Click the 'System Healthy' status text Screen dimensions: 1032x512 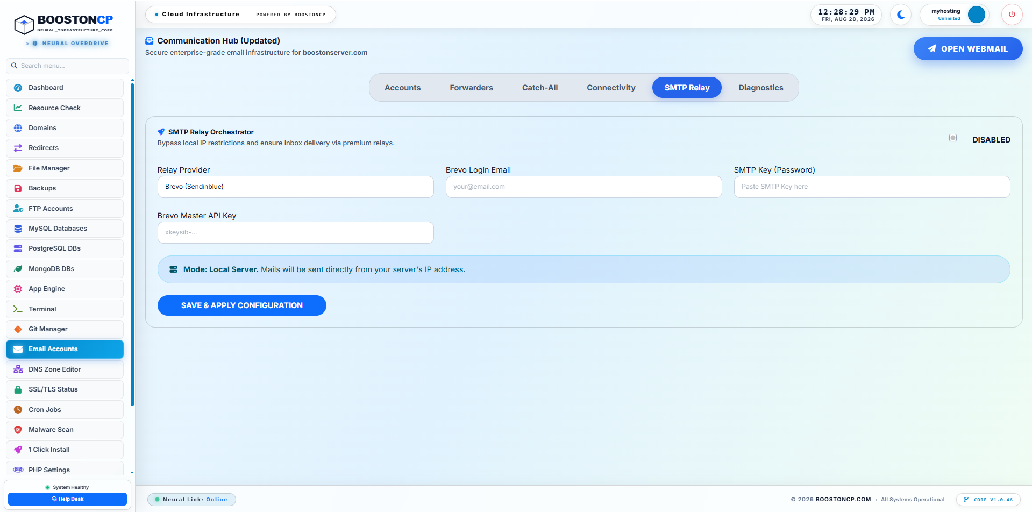(x=70, y=487)
